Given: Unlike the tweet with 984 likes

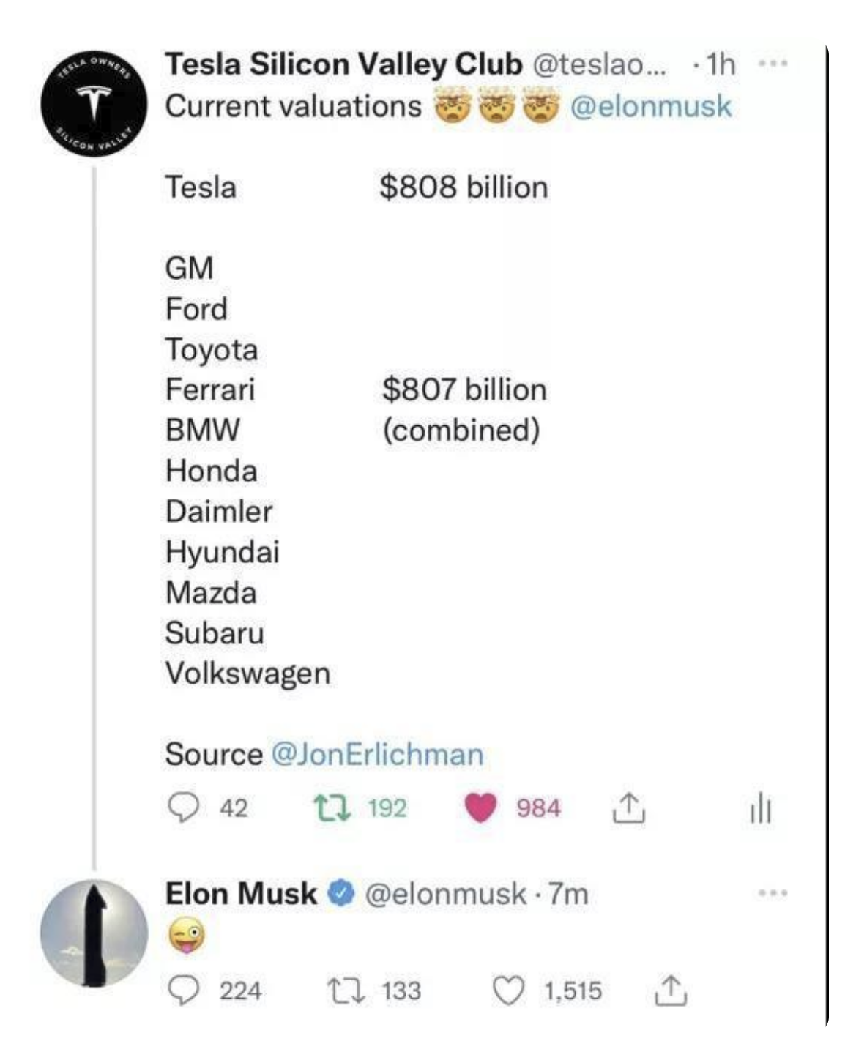Looking at the screenshot, I should (480, 807).
